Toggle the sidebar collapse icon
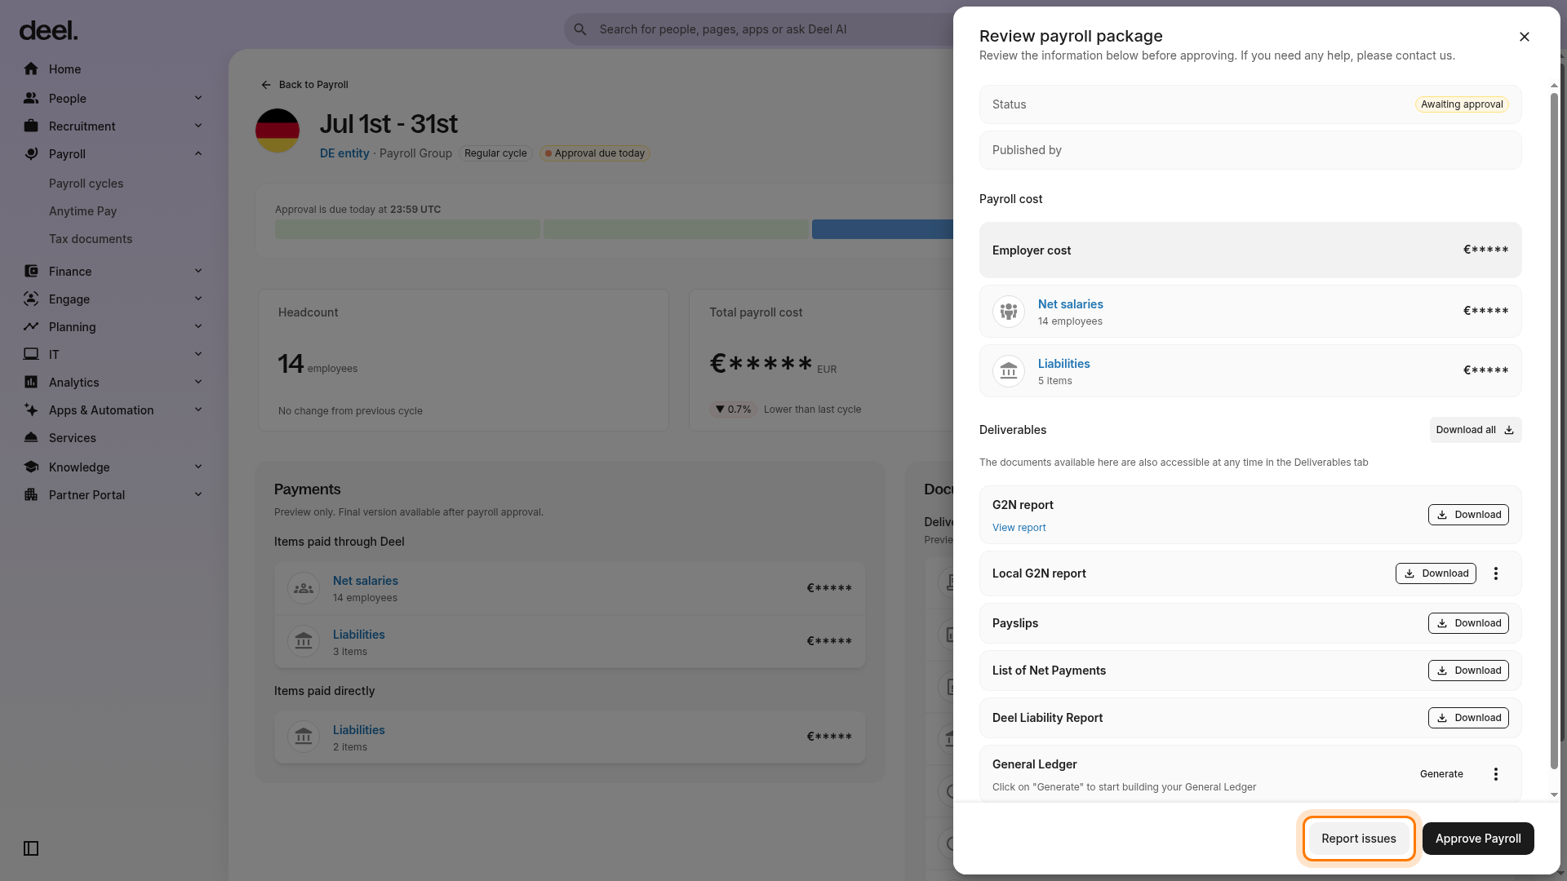 (31, 848)
